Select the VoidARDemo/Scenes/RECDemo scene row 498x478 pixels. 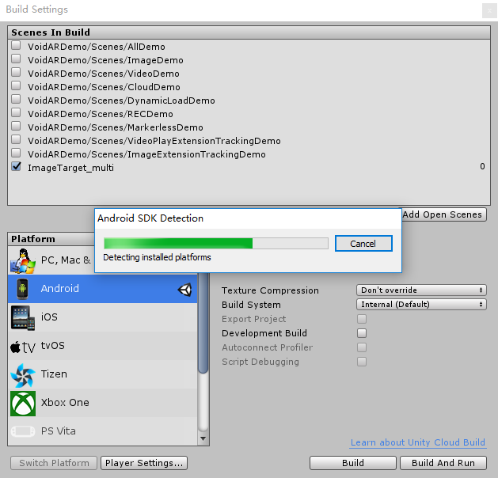coord(249,114)
